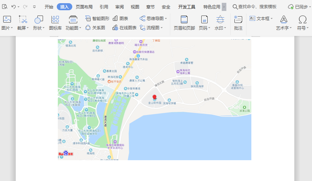Click the redo arrow icon
Screen dimensions: 312x181
click(x=25, y=7)
